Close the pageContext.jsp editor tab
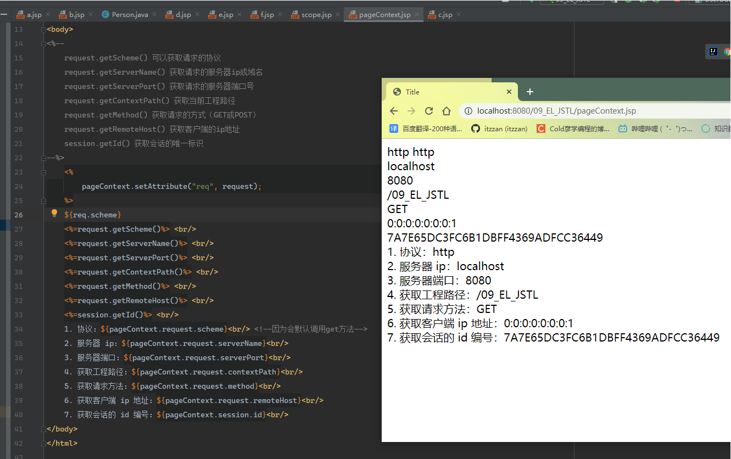Image resolution: width=731 pixels, height=459 pixels. click(417, 15)
